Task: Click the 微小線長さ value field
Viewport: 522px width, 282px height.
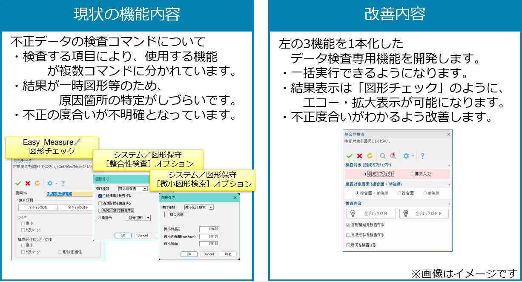Action: click(209, 229)
